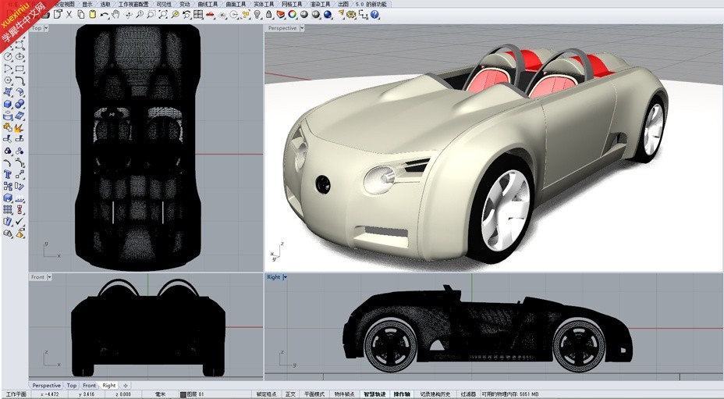Select the Text object T tool
724x399 pixels.
click(x=8, y=174)
